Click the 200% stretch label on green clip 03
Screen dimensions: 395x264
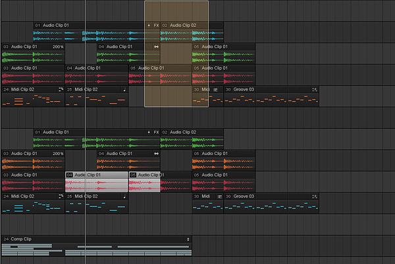tap(58, 47)
